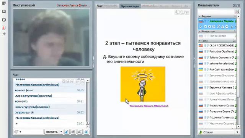Select Захарова Лариса in the users list
245x138 pixels.
(217, 21)
